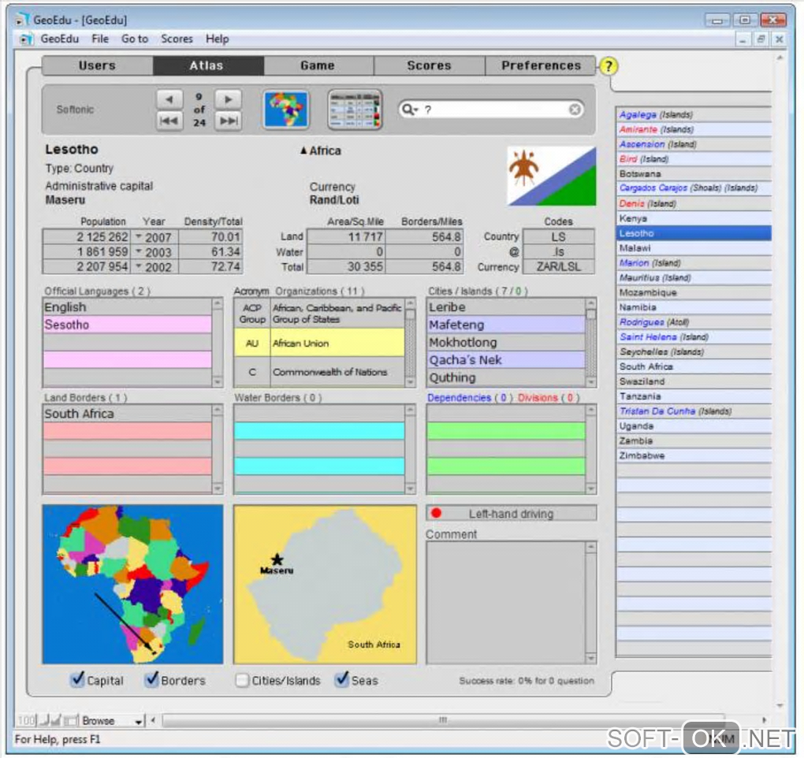Switch to the Preferences tab
The height and width of the screenshot is (758, 804).
(x=541, y=65)
